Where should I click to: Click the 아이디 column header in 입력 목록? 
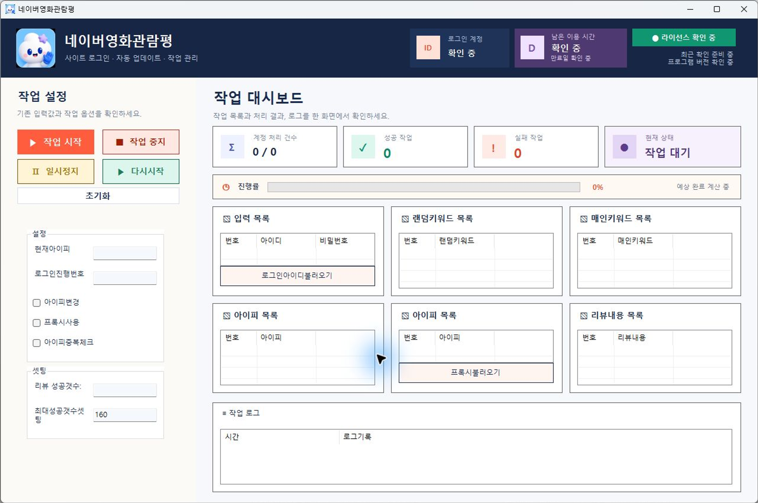coord(286,241)
